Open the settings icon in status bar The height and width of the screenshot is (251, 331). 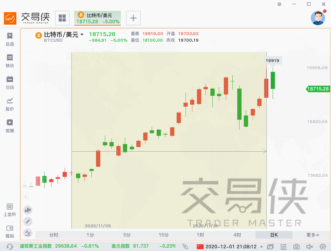coord(323,246)
